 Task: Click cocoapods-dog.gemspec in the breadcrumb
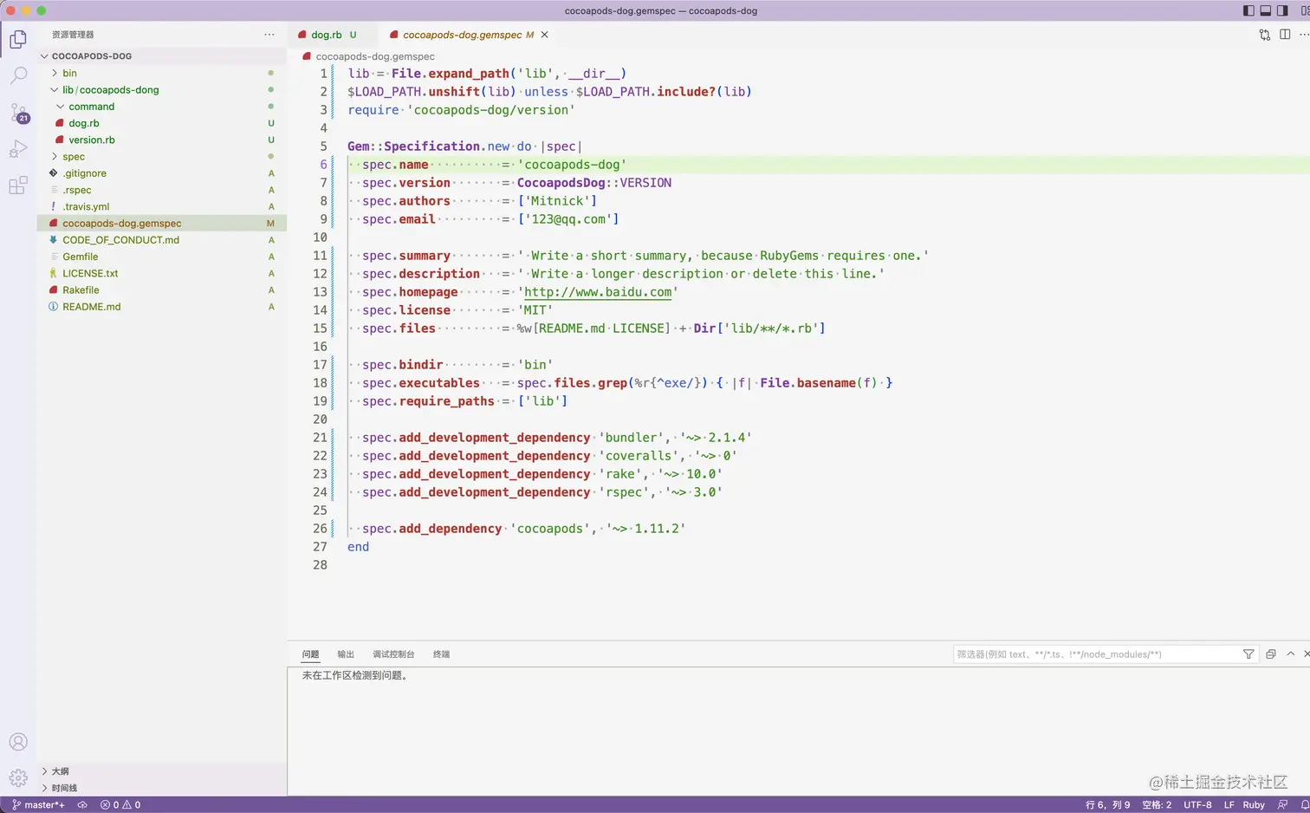[x=374, y=56]
